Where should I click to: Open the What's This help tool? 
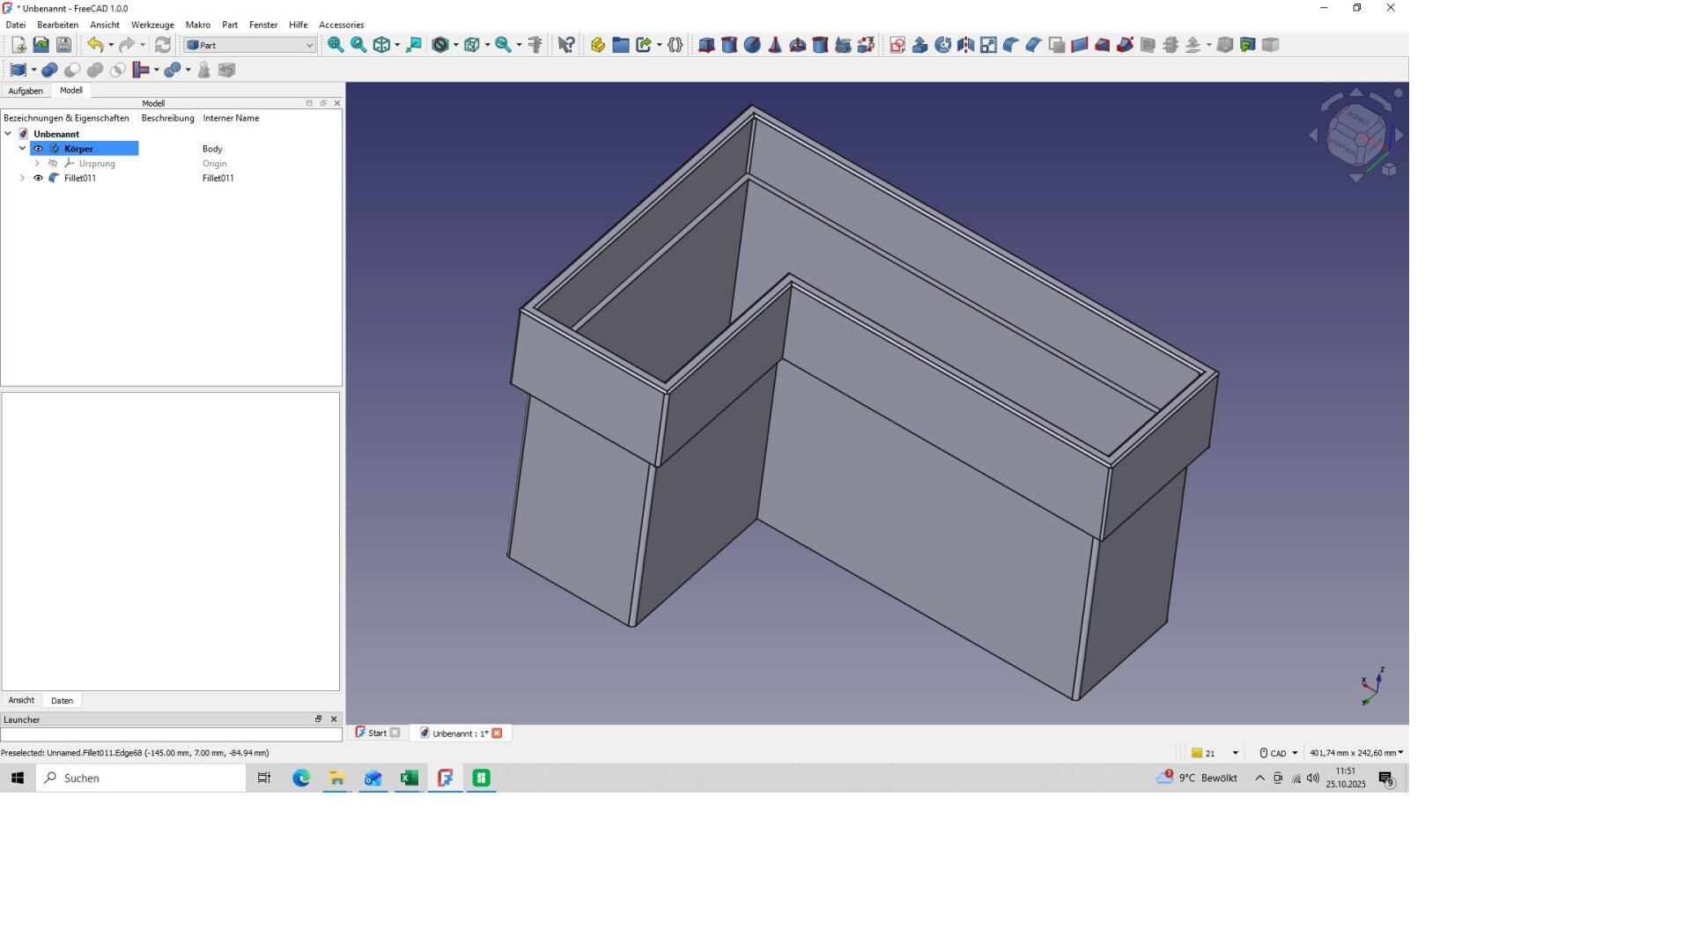point(566,45)
